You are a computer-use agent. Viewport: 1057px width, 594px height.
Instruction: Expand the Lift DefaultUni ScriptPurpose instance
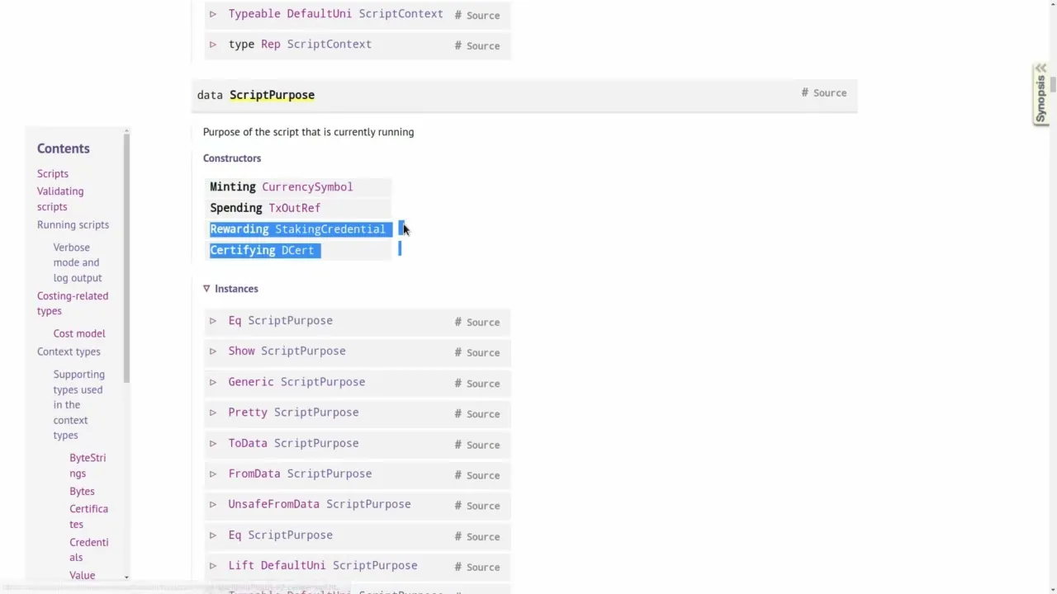tap(213, 566)
